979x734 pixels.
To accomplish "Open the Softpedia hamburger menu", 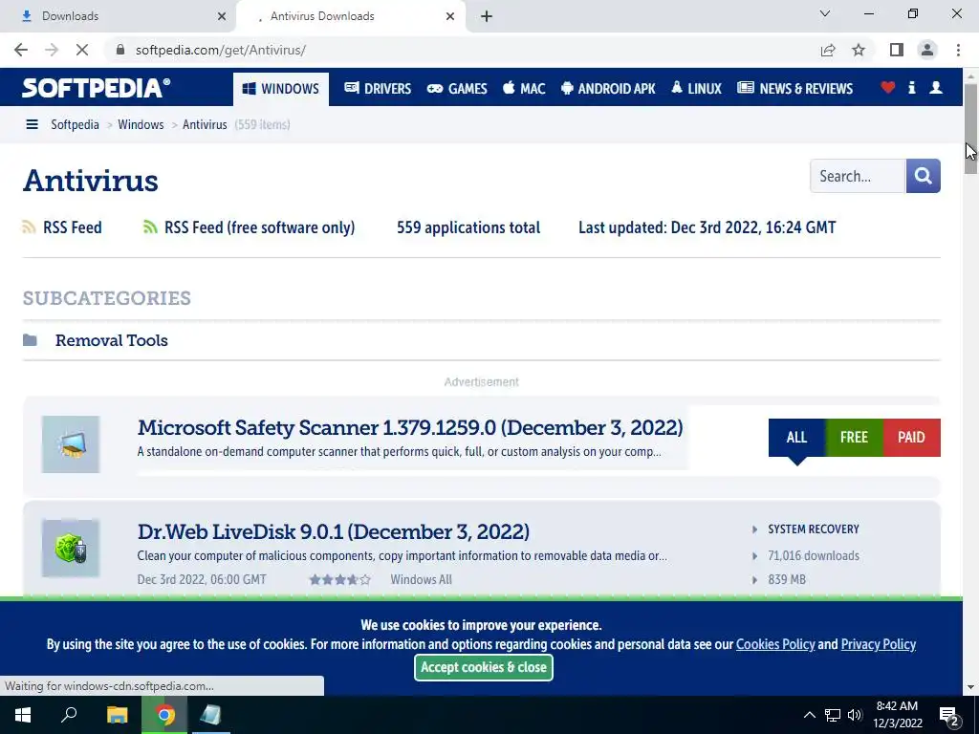I will tap(32, 124).
